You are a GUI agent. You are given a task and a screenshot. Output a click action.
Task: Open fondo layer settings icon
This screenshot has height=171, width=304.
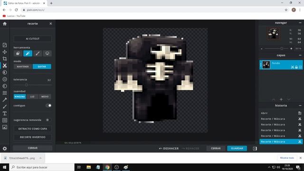point(300,67)
